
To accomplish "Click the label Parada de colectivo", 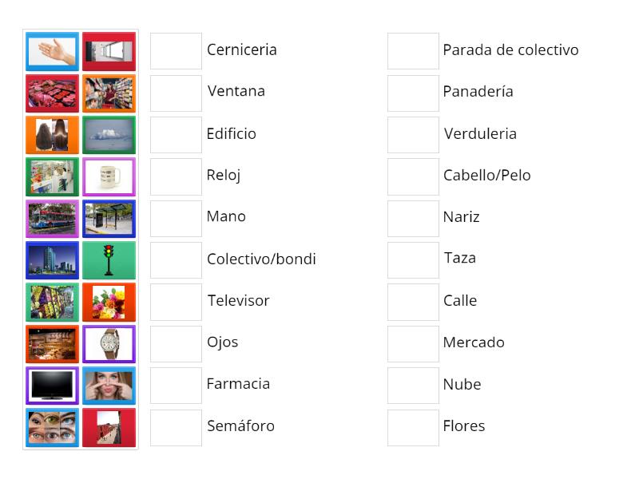I will click(x=511, y=49).
